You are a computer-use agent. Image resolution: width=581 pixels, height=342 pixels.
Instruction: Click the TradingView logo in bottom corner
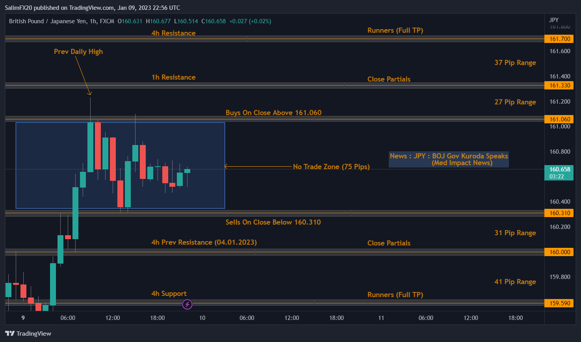(28, 334)
